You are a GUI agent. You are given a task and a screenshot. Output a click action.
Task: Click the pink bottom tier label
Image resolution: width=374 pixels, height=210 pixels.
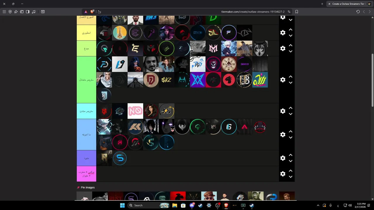point(86,174)
